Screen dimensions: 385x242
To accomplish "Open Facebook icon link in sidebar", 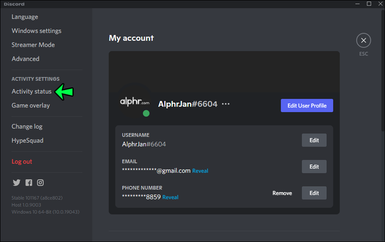I will point(29,182).
